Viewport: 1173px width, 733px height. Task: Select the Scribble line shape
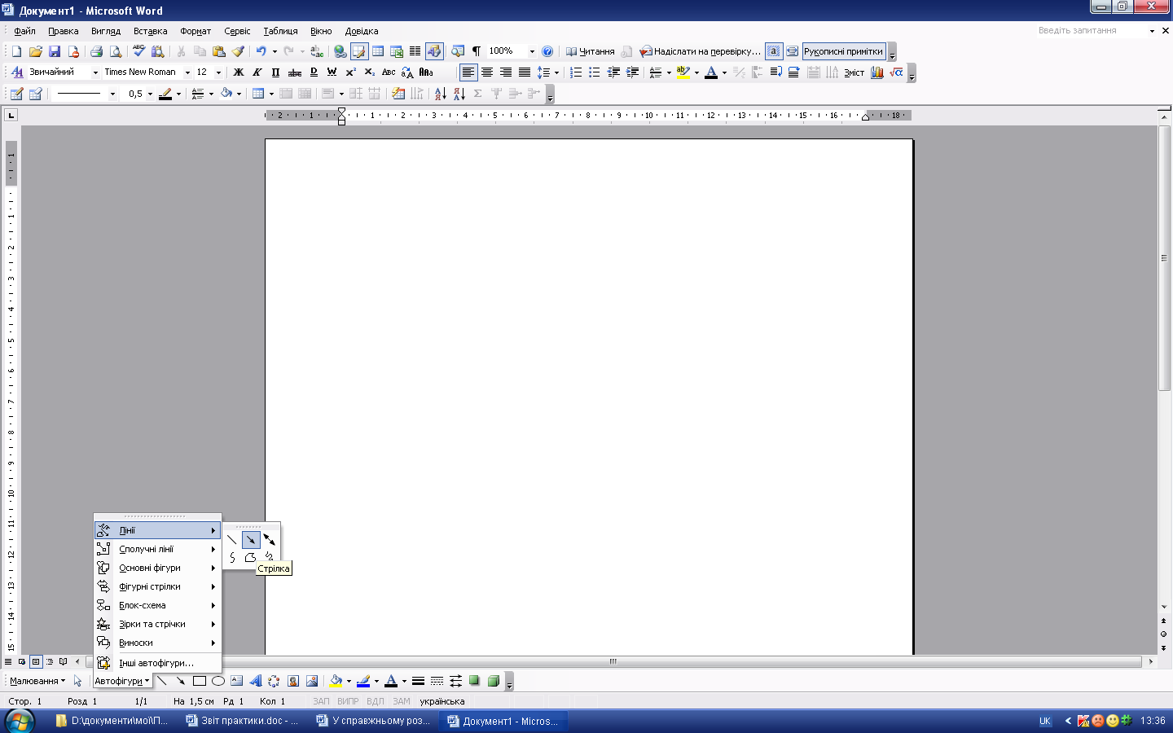click(x=269, y=557)
